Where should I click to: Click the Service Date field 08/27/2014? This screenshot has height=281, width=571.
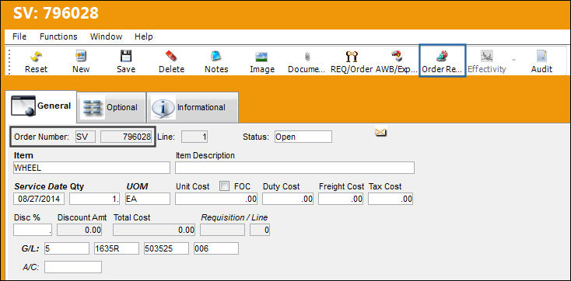tap(39, 199)
